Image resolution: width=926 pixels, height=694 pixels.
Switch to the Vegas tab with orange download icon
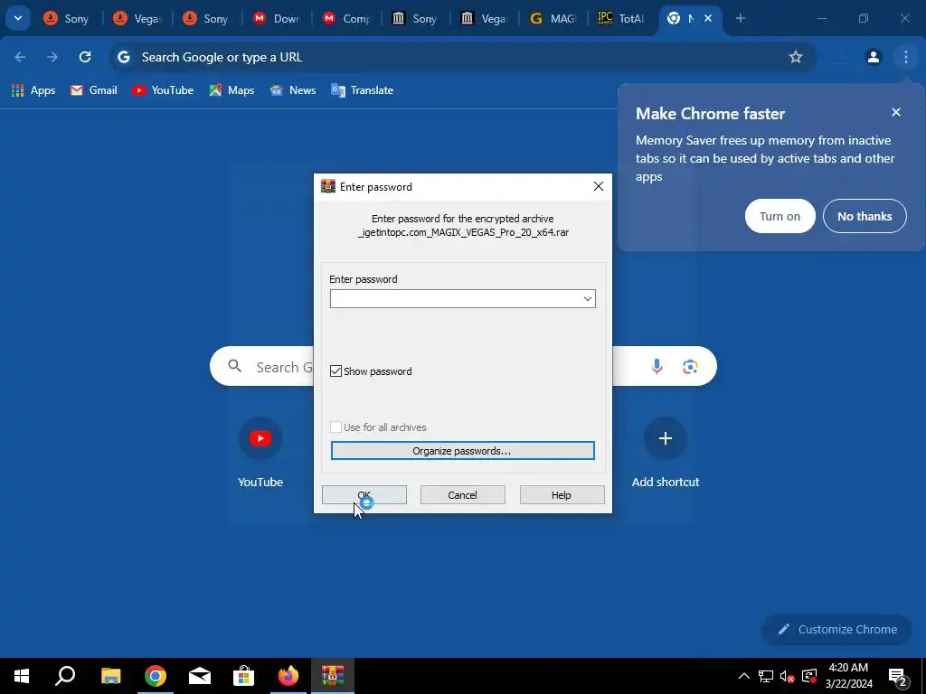click(136, 18)
